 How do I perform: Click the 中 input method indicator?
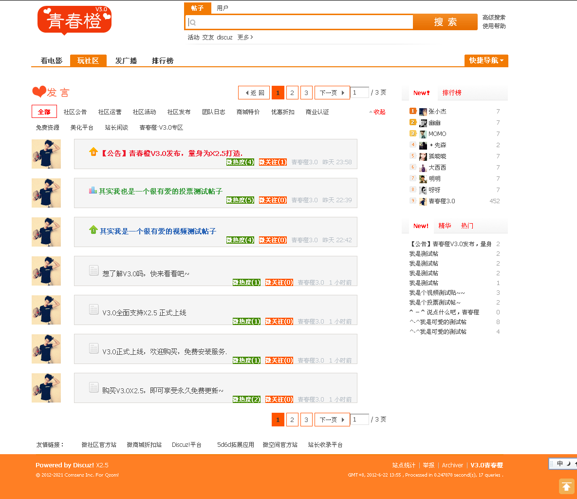[559, 463]
